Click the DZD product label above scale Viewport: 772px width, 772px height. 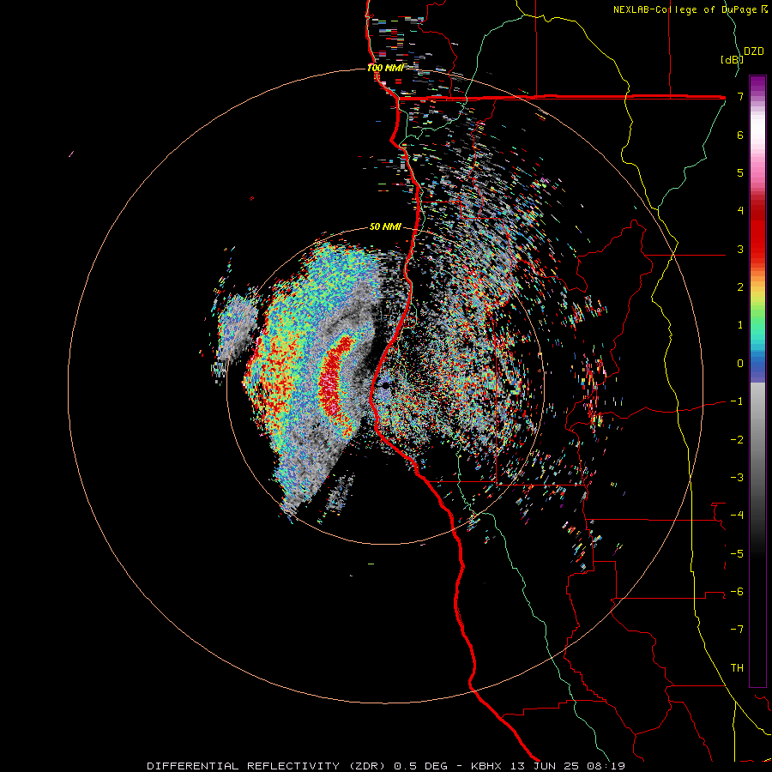[x=754, y=51]
